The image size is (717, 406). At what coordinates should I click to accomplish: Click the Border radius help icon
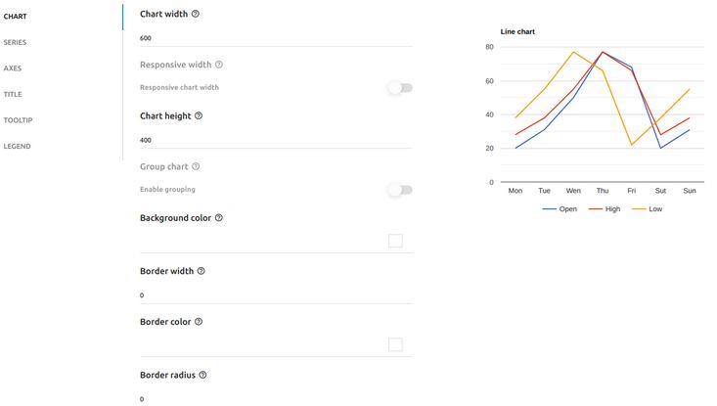(203, 375)
